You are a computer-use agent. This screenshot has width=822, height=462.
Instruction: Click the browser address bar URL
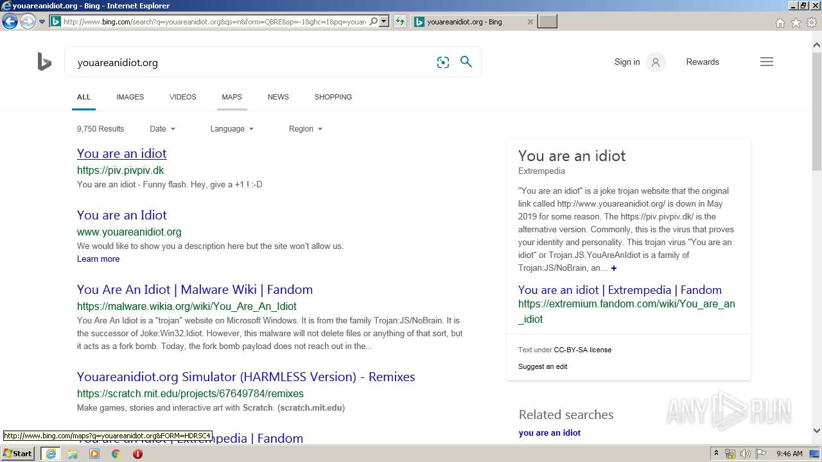pos(215,22)
